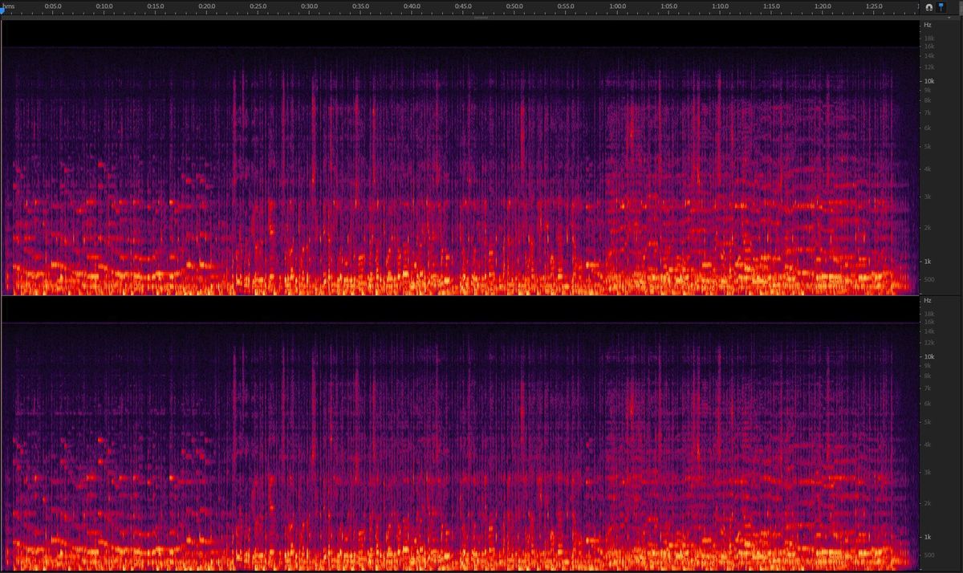
Task: Click the 500 mark on upper frequency ruler
Action: [x=928, y=279]
